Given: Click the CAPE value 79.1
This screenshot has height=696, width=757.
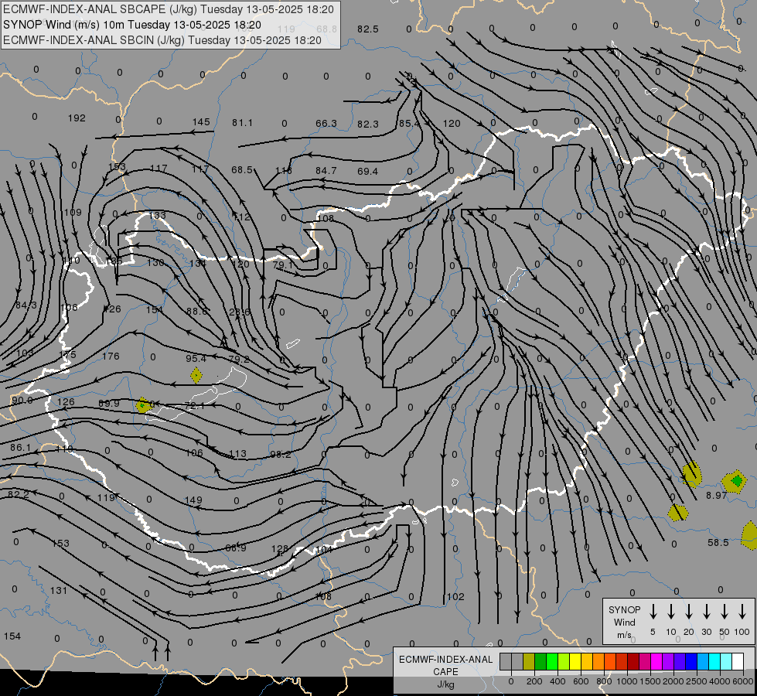Looking at the screenshot, I should pos(283,265).
